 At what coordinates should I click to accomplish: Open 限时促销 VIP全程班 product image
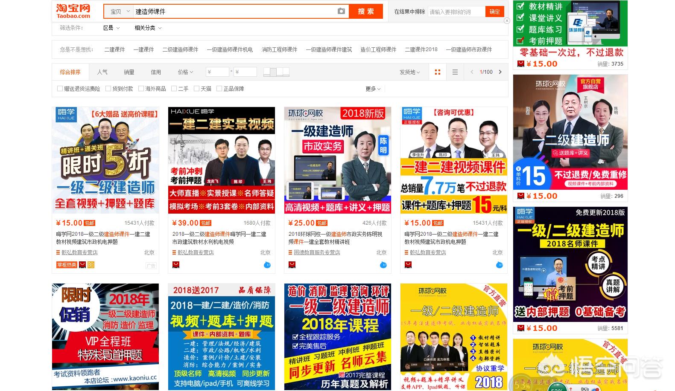[x=105, y=337]
